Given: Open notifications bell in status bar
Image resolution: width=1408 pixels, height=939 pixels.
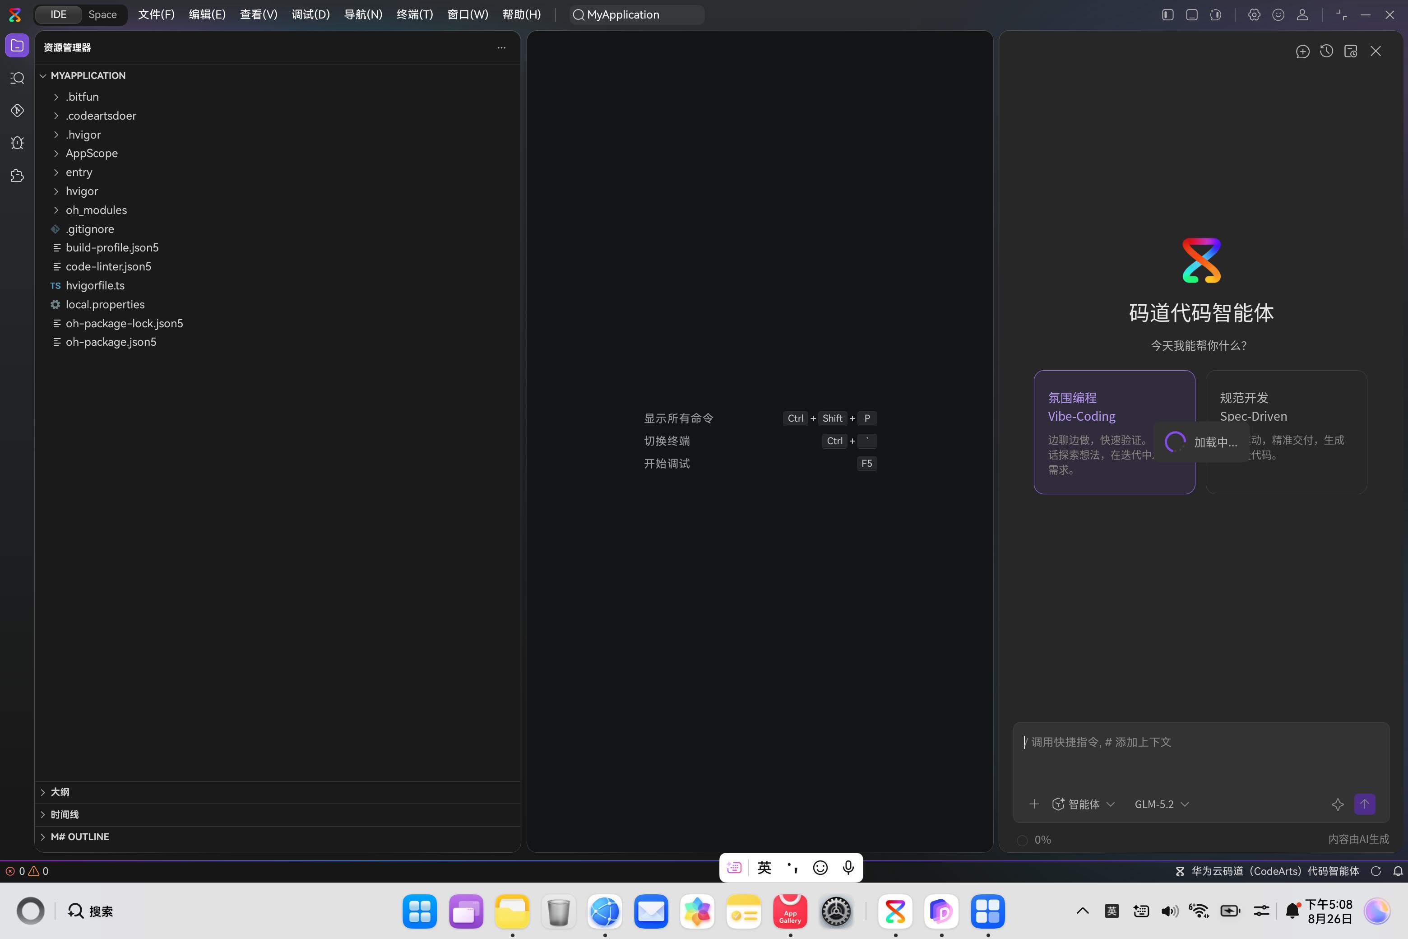Looking at the screenshot, I should [1398, 871].
